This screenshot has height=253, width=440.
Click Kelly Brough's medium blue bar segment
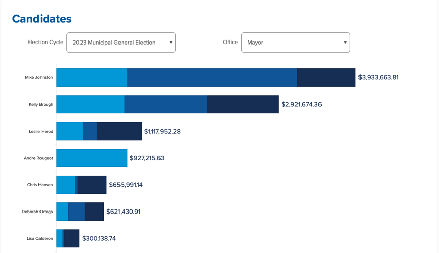[x=166, y=104]
